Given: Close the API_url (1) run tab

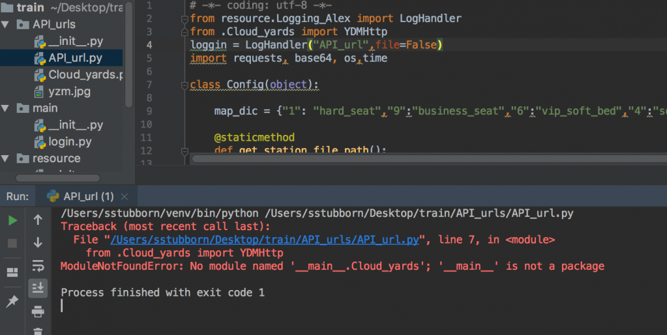Looking at the screenshot, I should click(x=123, y=196).
